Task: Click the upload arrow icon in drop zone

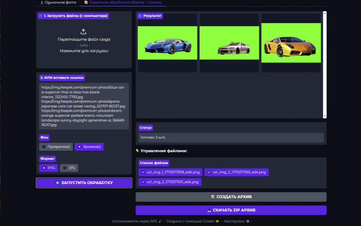Action: pyautogui.click(x=84, y=32)
